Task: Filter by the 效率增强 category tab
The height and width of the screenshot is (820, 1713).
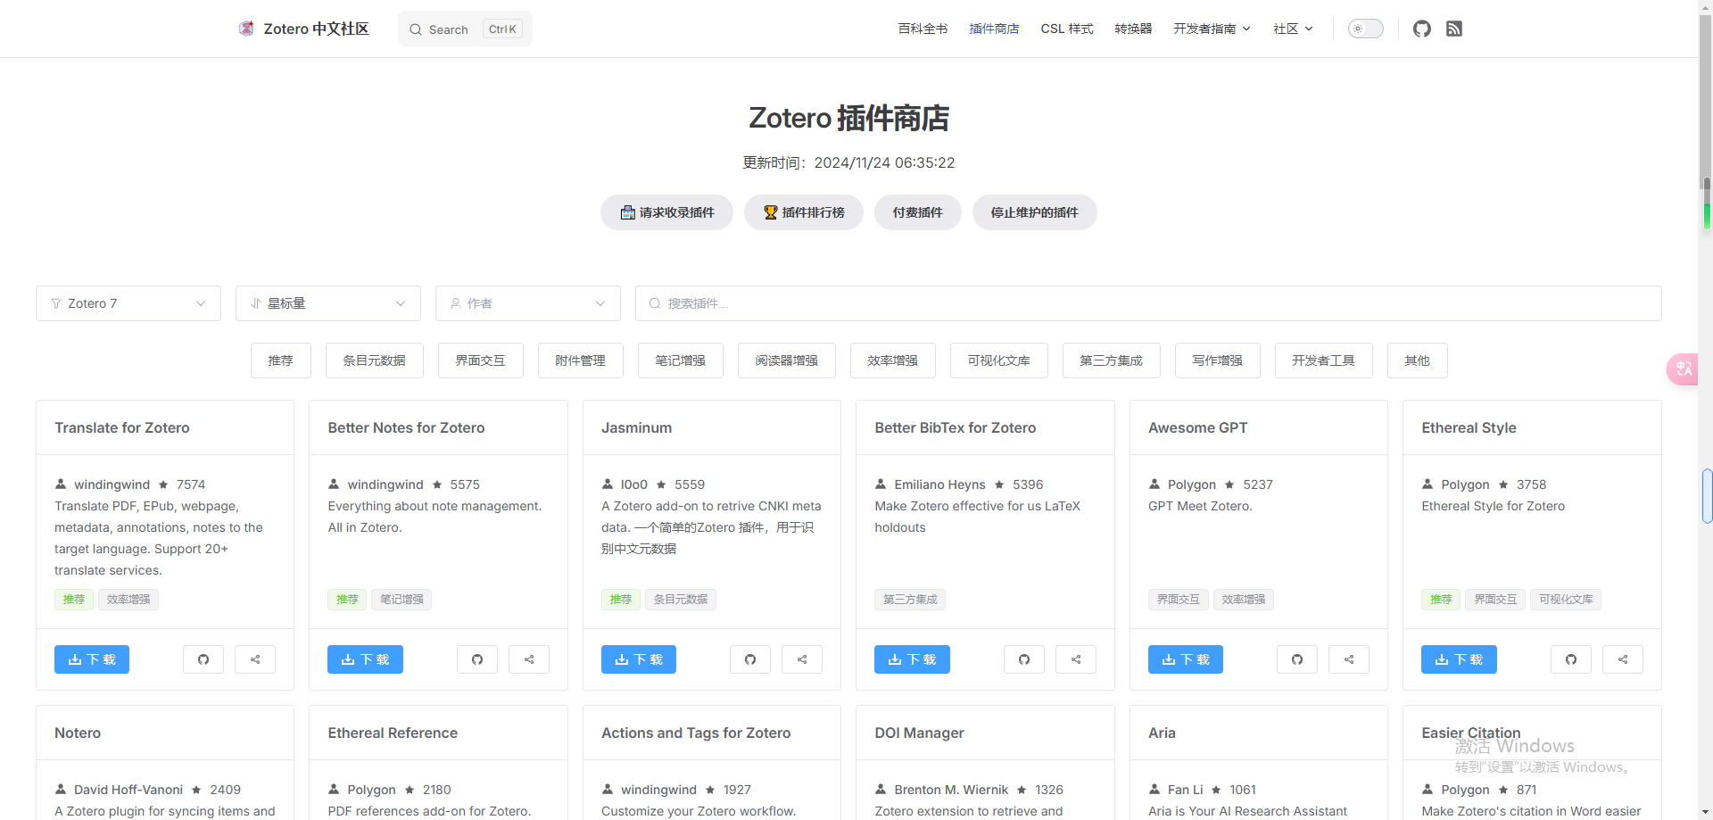Action: pyautogui.click(x=893, y=360)
